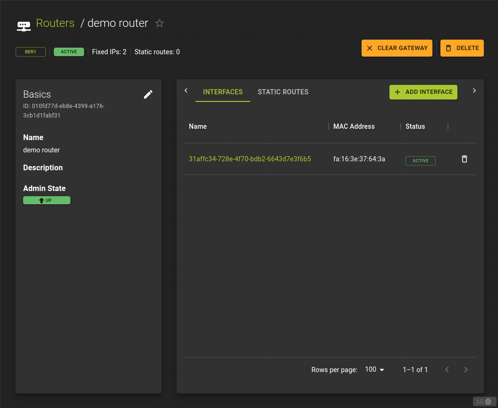
Task: Click the 1–1 of 1 pagination text
Action: tap(415, 370)
